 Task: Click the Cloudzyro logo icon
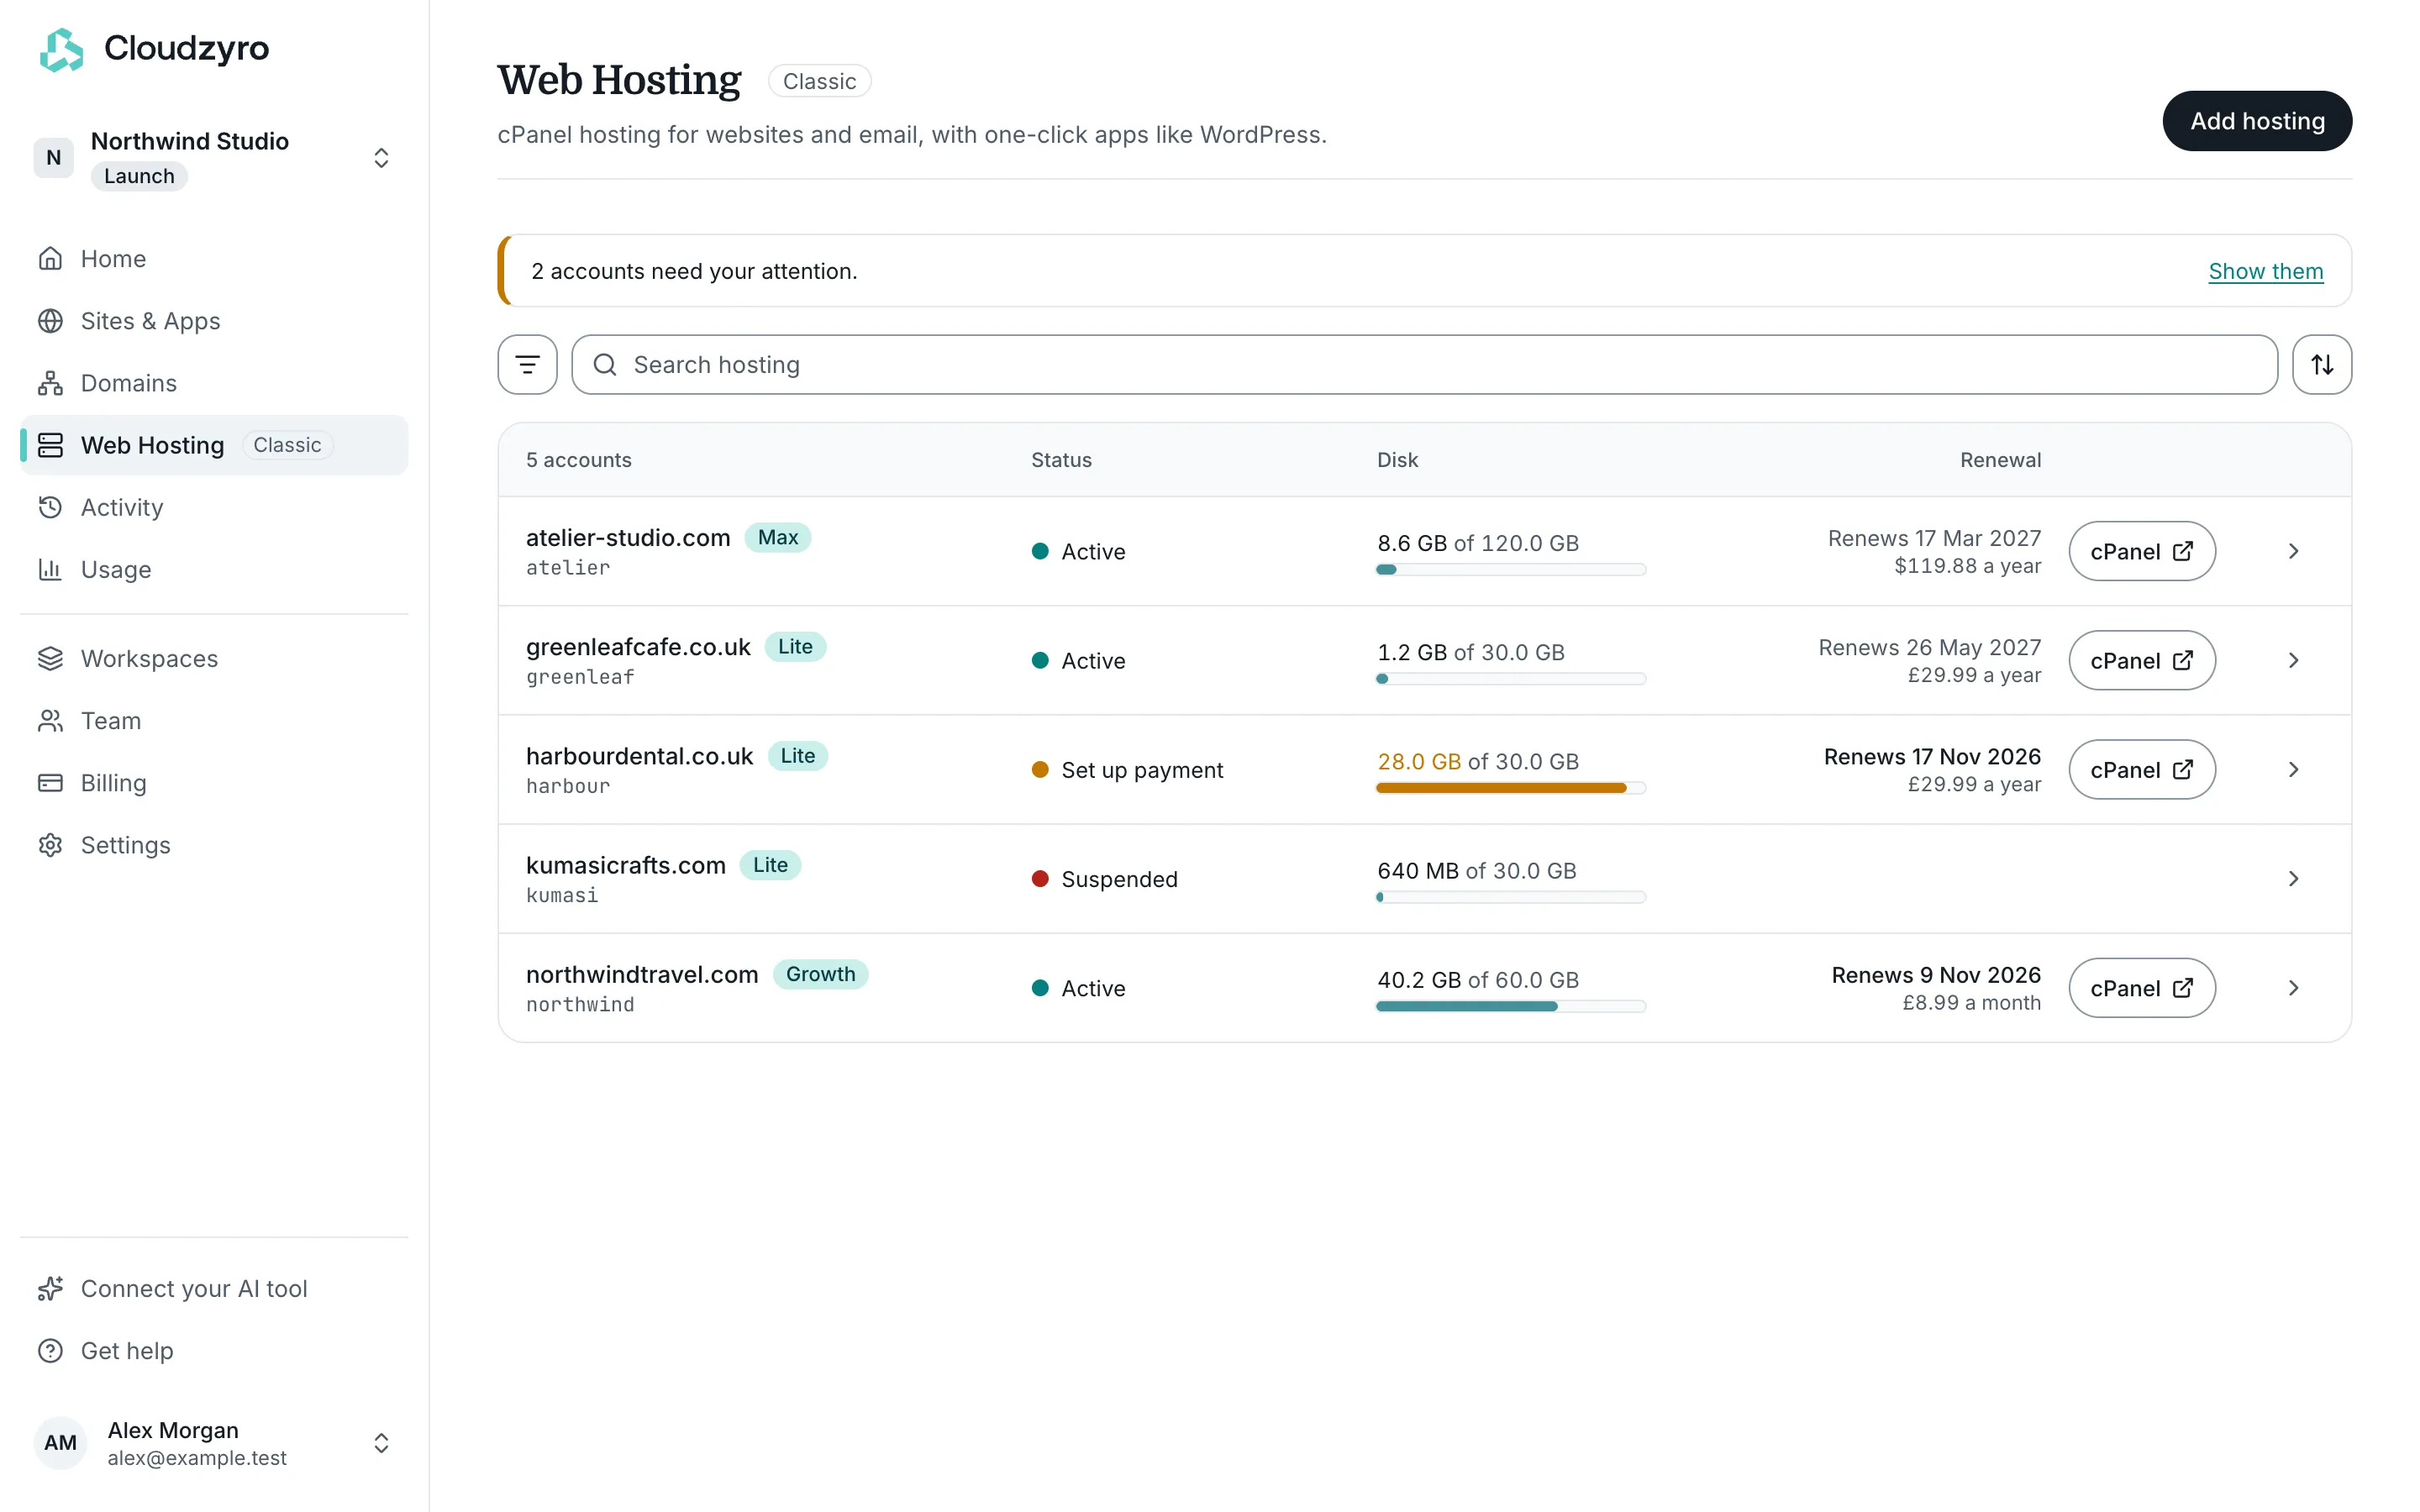click(x=61, y=49)
